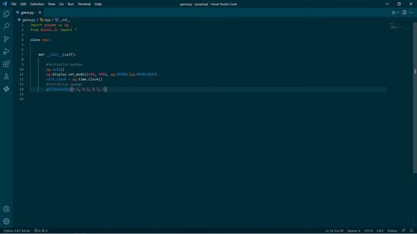Click the bottom-most extension icon in activity bar

6,89
